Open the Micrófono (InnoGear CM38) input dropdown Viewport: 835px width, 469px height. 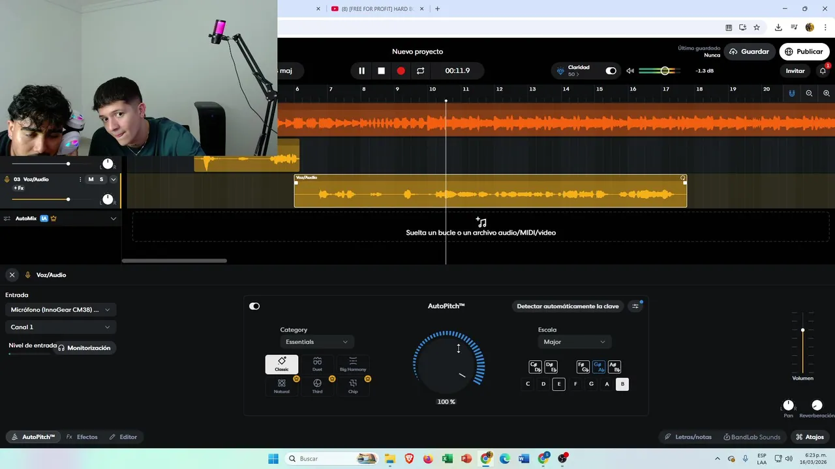click(61, 309)
